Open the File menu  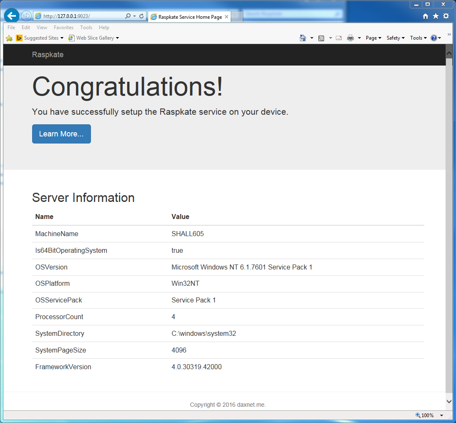[11, 28]
